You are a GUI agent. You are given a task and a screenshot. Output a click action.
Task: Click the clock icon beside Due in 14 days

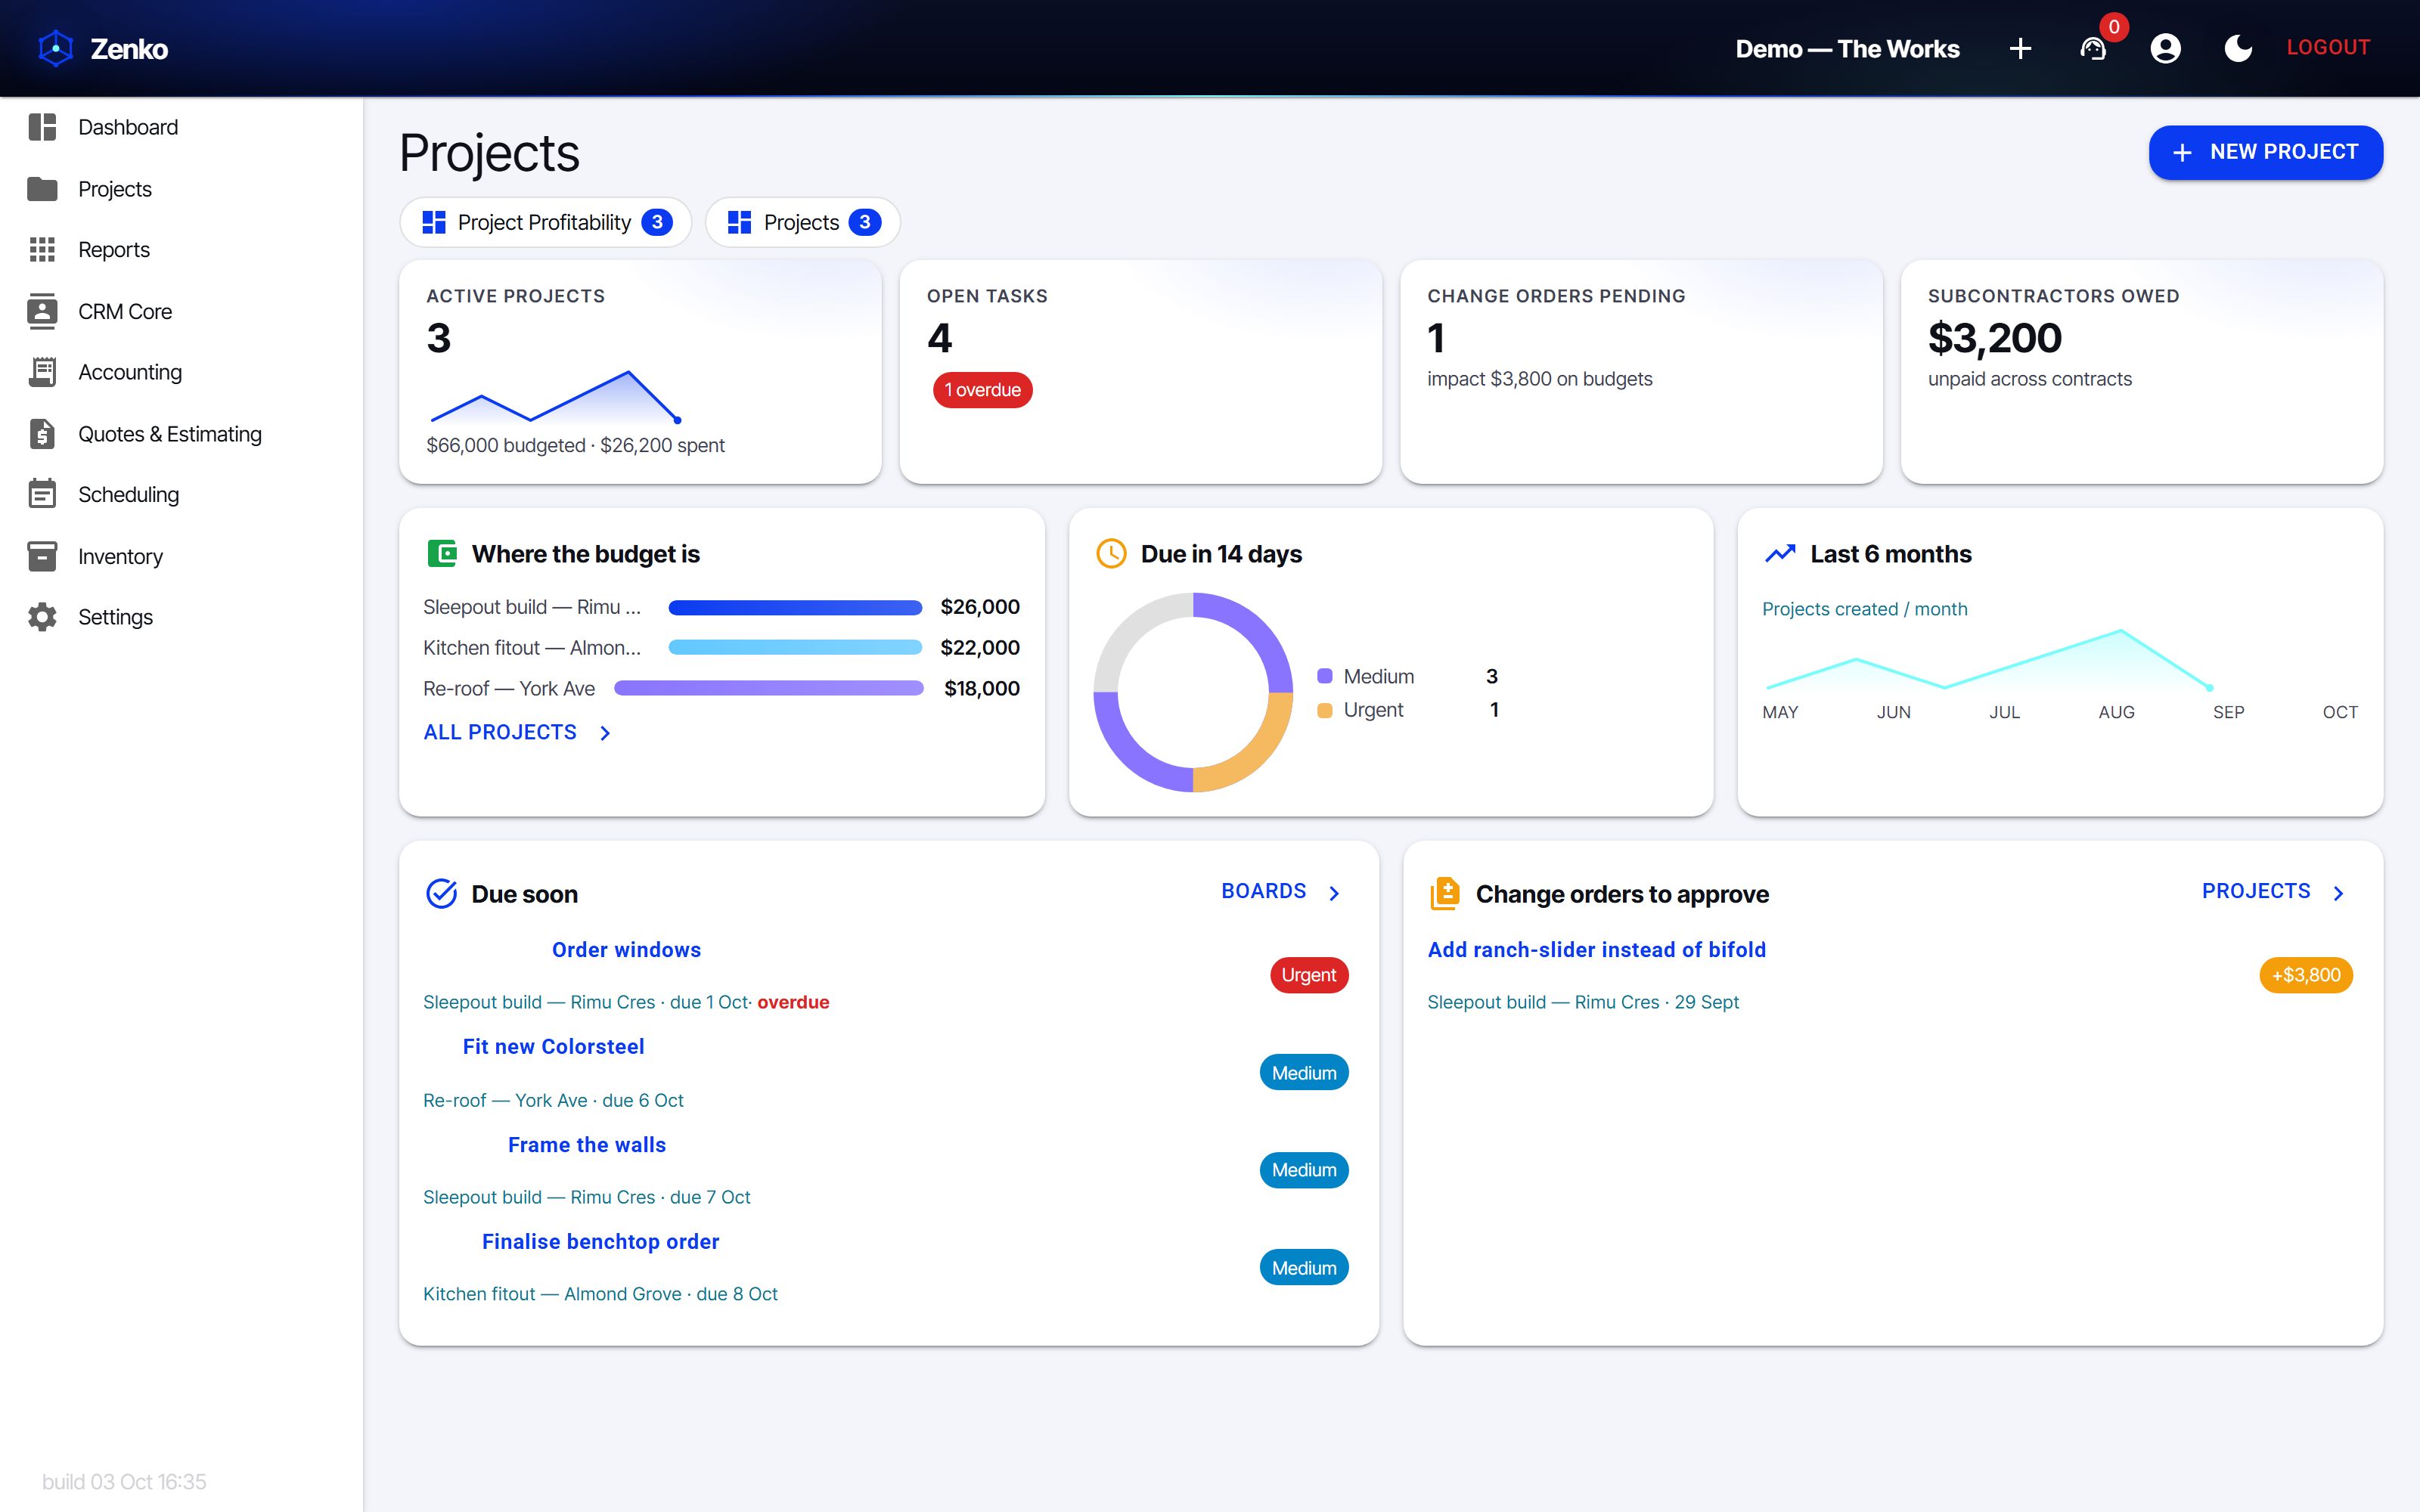click(1111, 553)
